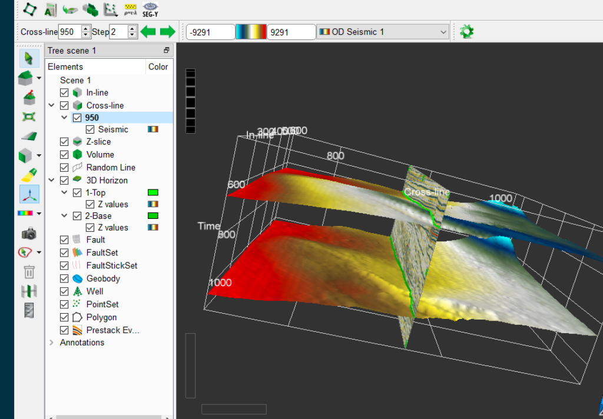The image size is (603, 419).
Task: Expand the Annotations tree node
Action: 52,342
